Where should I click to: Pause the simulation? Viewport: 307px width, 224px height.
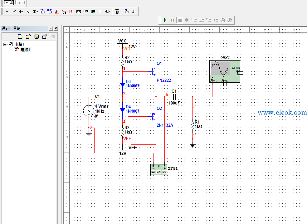[173, 20]
